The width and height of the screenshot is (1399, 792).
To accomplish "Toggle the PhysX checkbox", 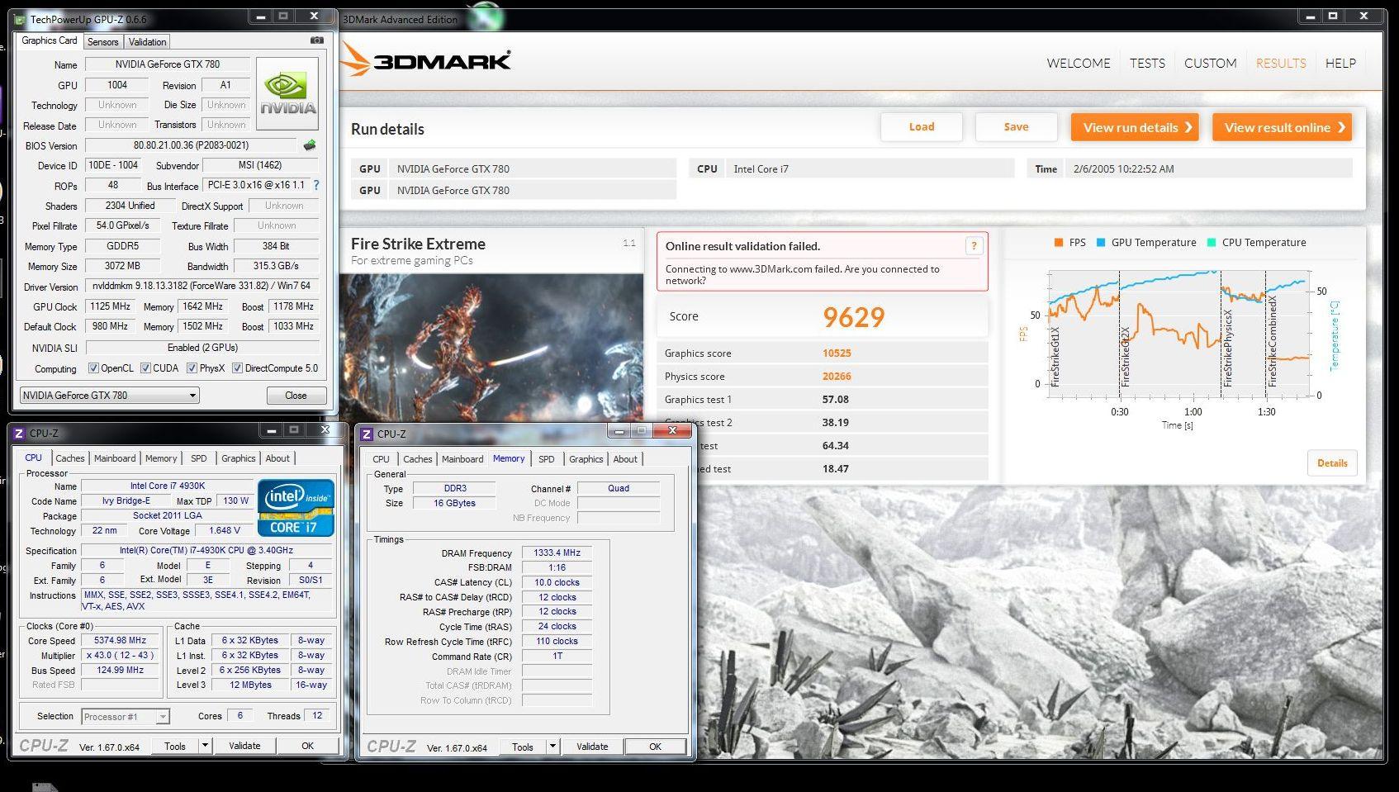I will (x=192, y=368).
